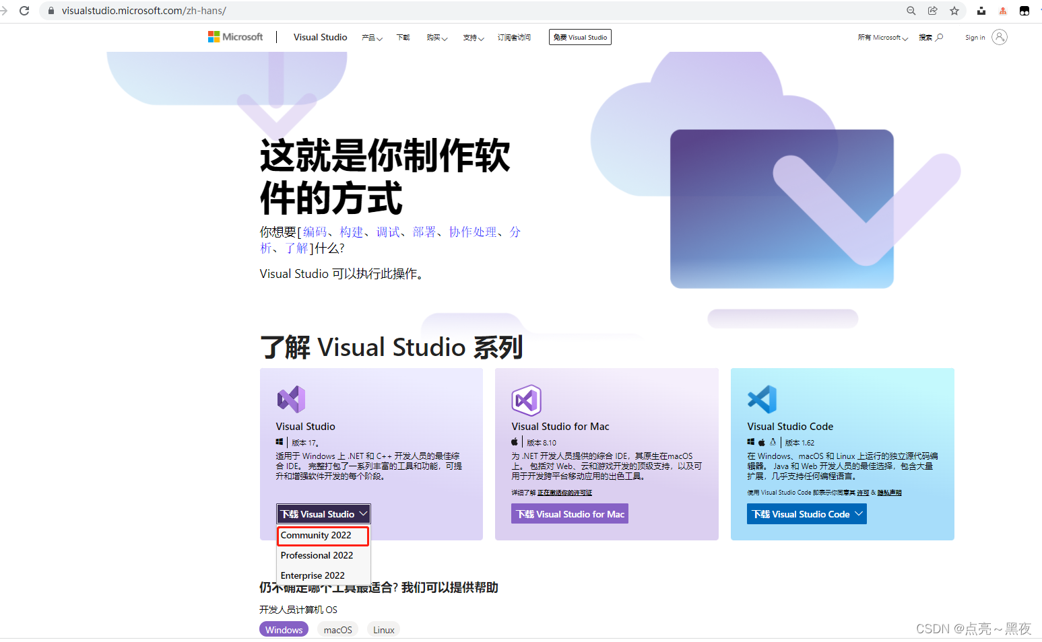Select the Linux developer OS pill
This screenshot has width=1042, height=642.
click(x=383, y=629)
